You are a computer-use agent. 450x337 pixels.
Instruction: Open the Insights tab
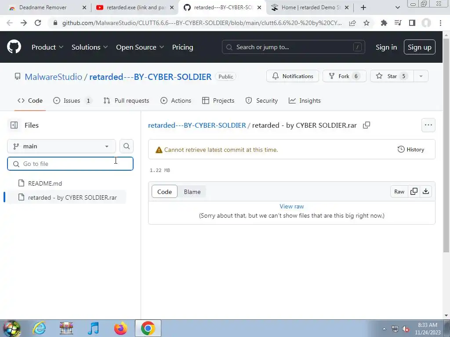pos(305,100)
